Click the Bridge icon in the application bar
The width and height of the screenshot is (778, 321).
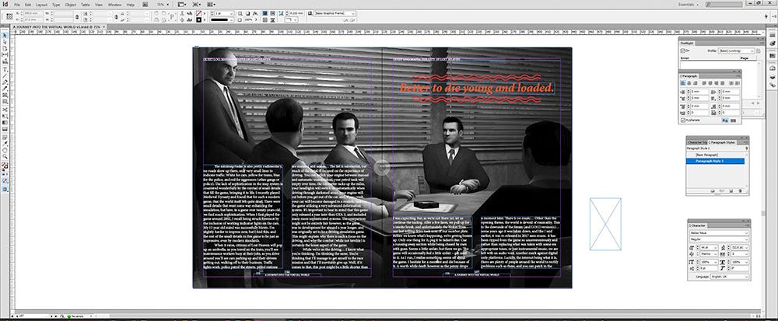click(145, 5)
